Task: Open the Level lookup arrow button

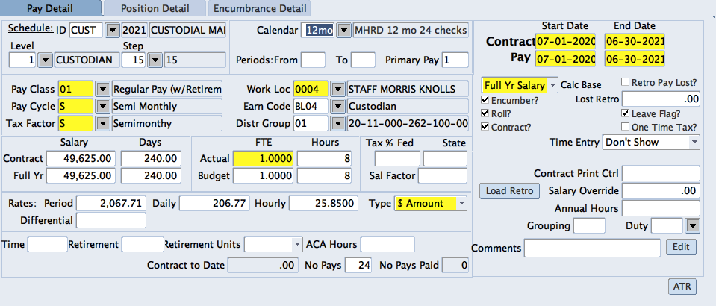Action: pyautogui.click(x=44, y=60)
